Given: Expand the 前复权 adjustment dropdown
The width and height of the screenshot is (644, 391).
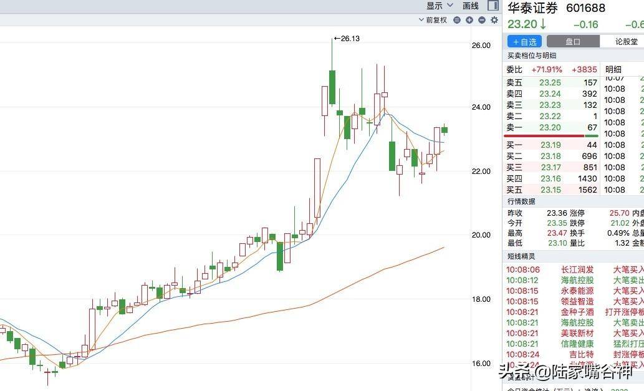Looking at the screenshot, I should 433,20.
